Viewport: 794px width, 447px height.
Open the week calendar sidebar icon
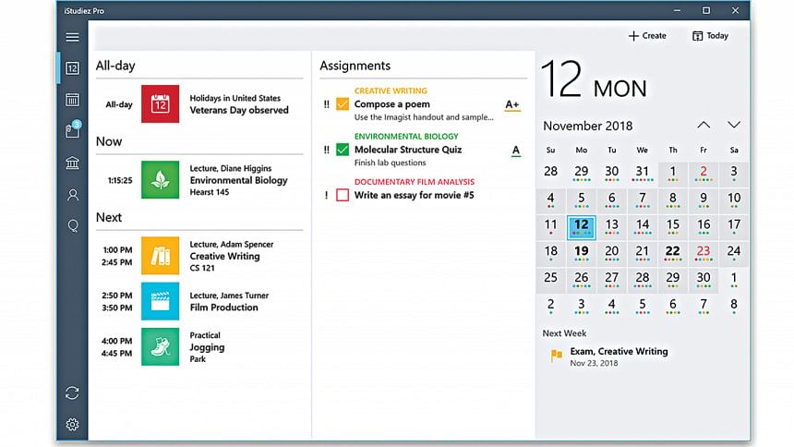(x=72, y=100)
